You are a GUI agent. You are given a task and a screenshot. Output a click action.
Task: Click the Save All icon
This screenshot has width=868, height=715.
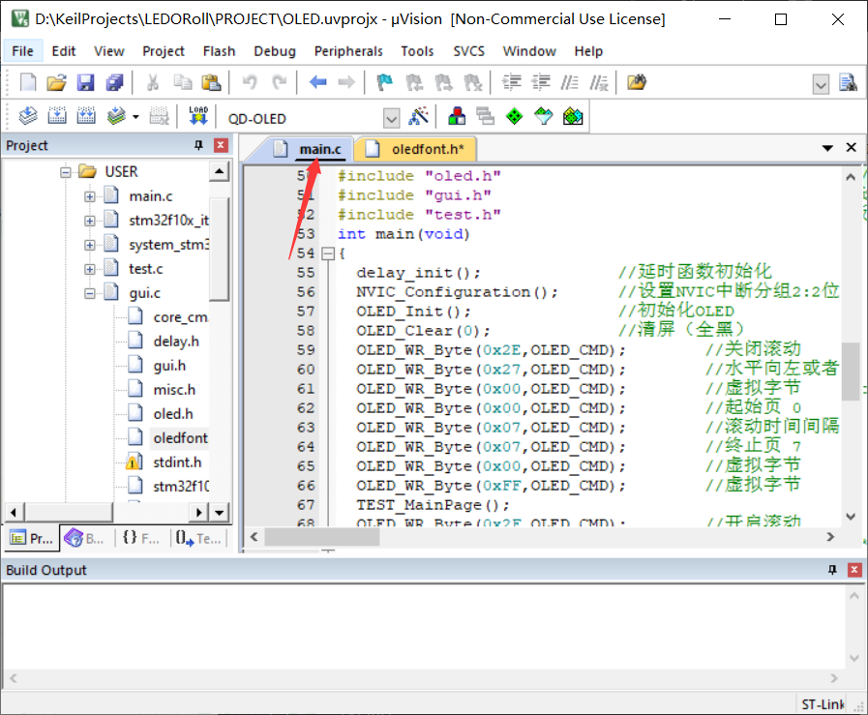click(x=114, y=82)
